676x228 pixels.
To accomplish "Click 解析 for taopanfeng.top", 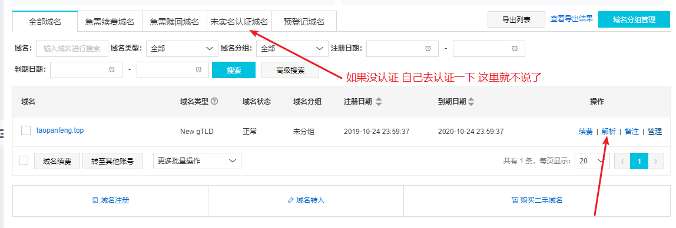I will 609,132.
